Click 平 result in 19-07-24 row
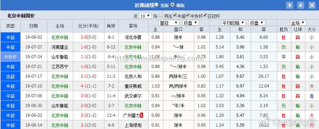The image size is (319, 129). tap(284, 57)
